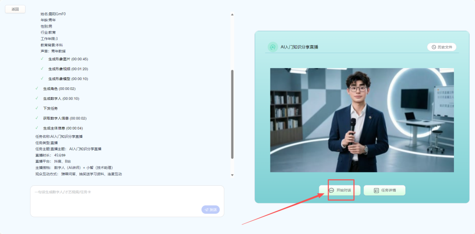Click the checkmark beside 生成数字人
Image resolution: width=475 pixels, height=234 pixels.
(37, 98)
